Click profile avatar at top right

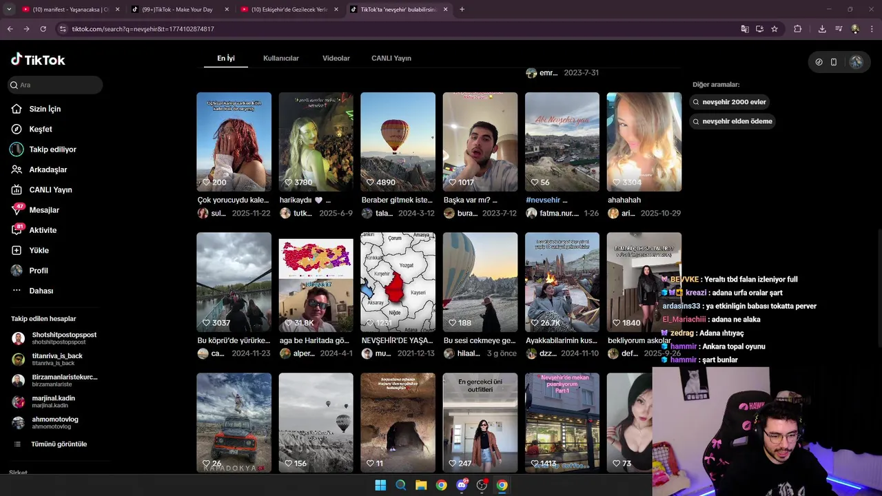pyautogui.click(x=856, y=62)
